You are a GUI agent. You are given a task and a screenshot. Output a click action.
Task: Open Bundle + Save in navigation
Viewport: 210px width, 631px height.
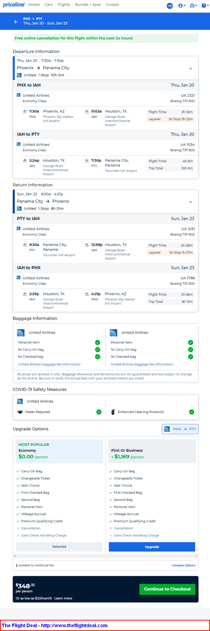coord(88,5)
